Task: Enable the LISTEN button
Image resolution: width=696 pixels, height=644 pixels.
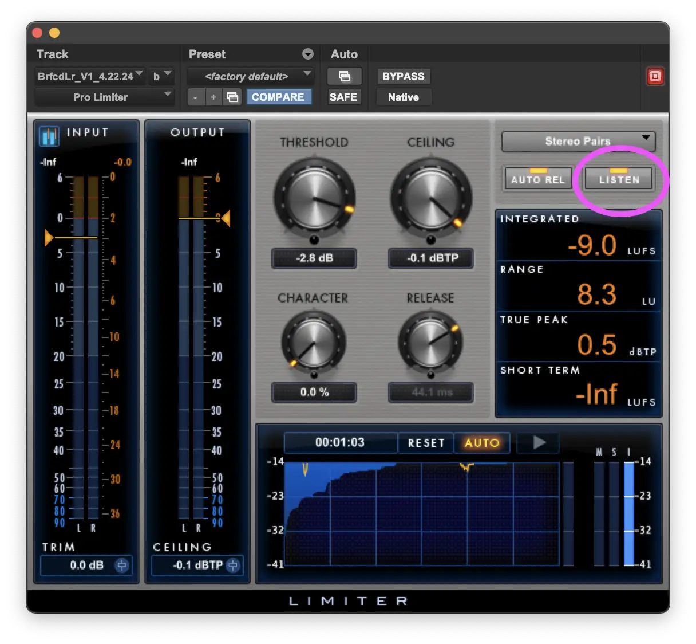Action: (x=619, y=179)
